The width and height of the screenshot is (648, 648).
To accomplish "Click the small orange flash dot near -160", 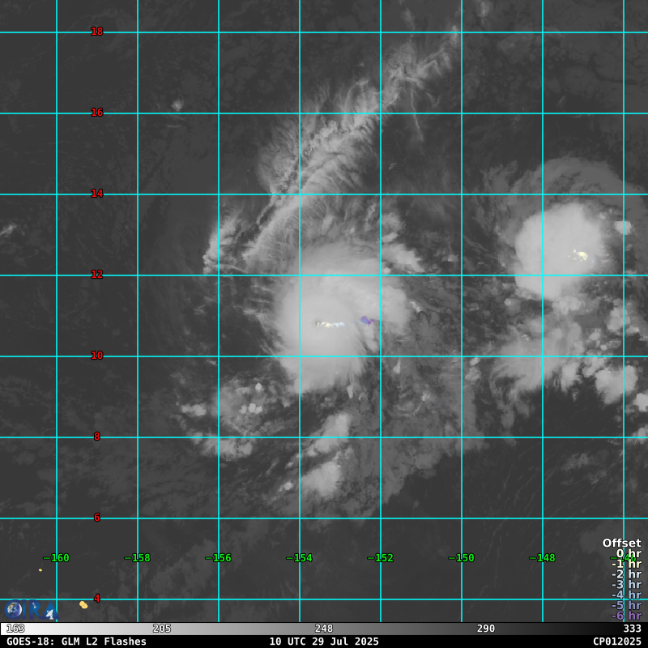I will coord(40,570).
